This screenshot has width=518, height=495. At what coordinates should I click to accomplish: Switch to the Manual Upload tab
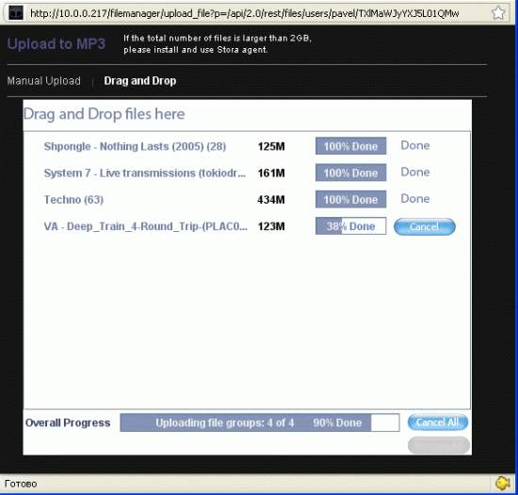(x=44, y=81)
